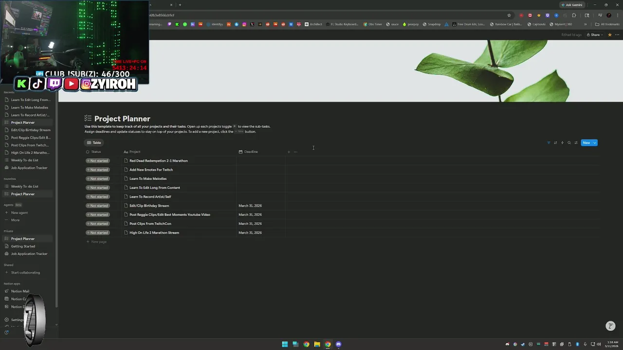Image resolution: width=623 pixels, height=350 pixels.
Task: Add a New page row below the table
Action: pos(96,242)
